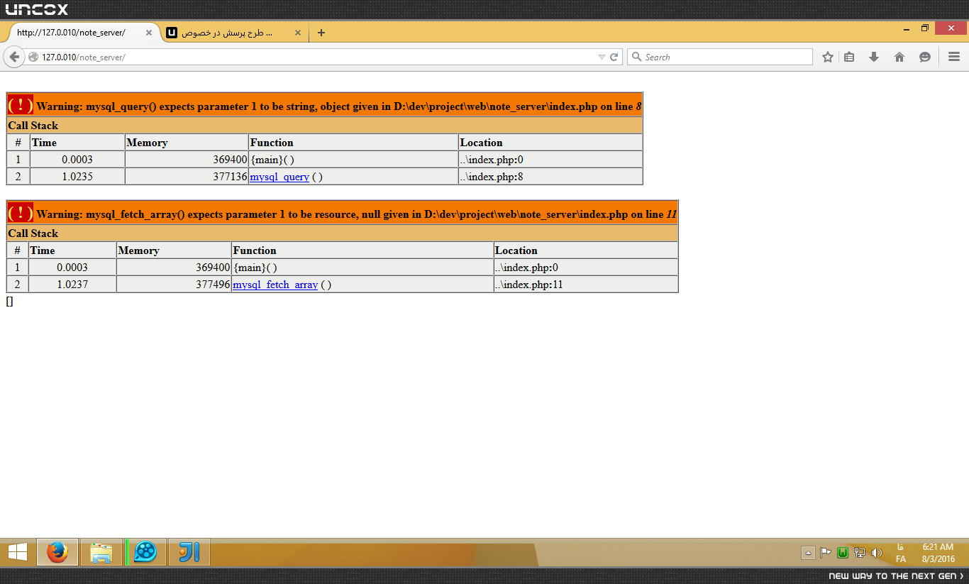Image resolution: width=969 pixels, height=584 pixels.
Task: Click memory value 377136
Action: (x=230, y=177)
